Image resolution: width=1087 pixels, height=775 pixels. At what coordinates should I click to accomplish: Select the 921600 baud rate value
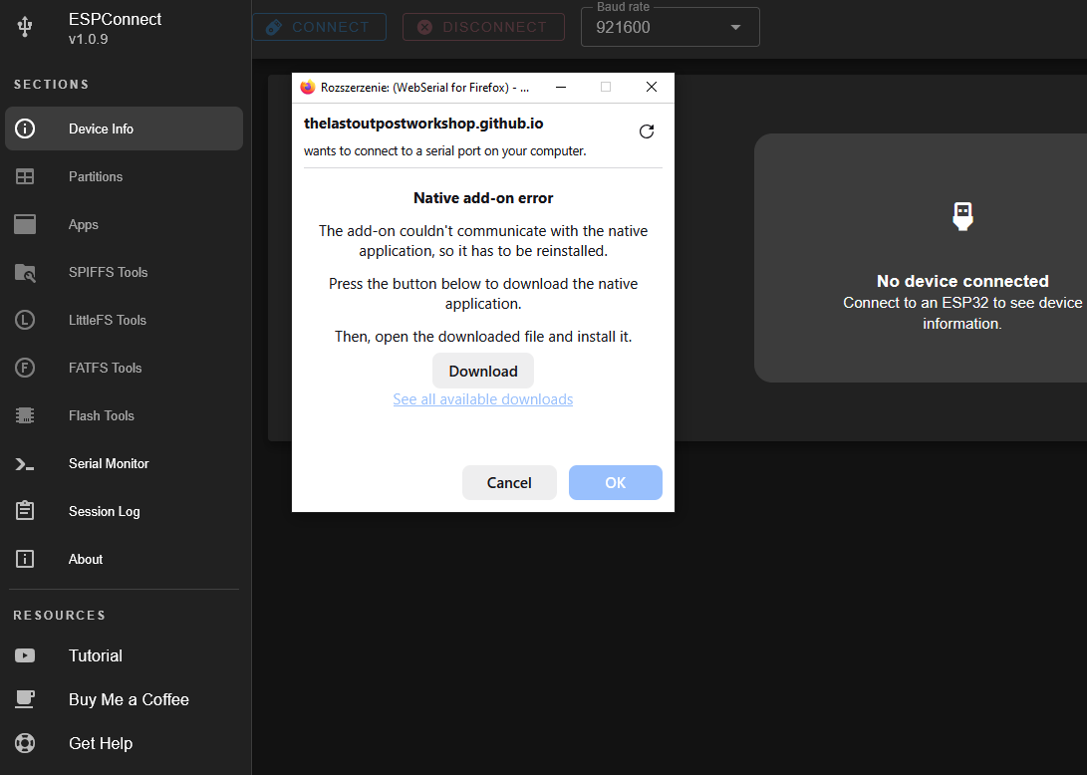624,28
